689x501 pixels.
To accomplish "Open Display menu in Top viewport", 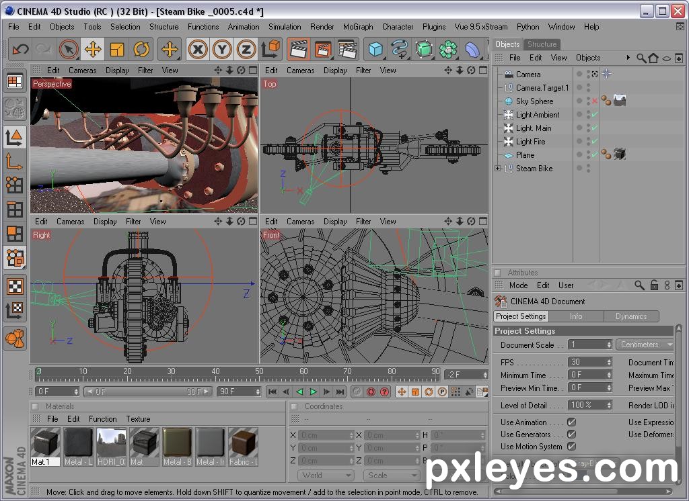I will pos(335,71).
